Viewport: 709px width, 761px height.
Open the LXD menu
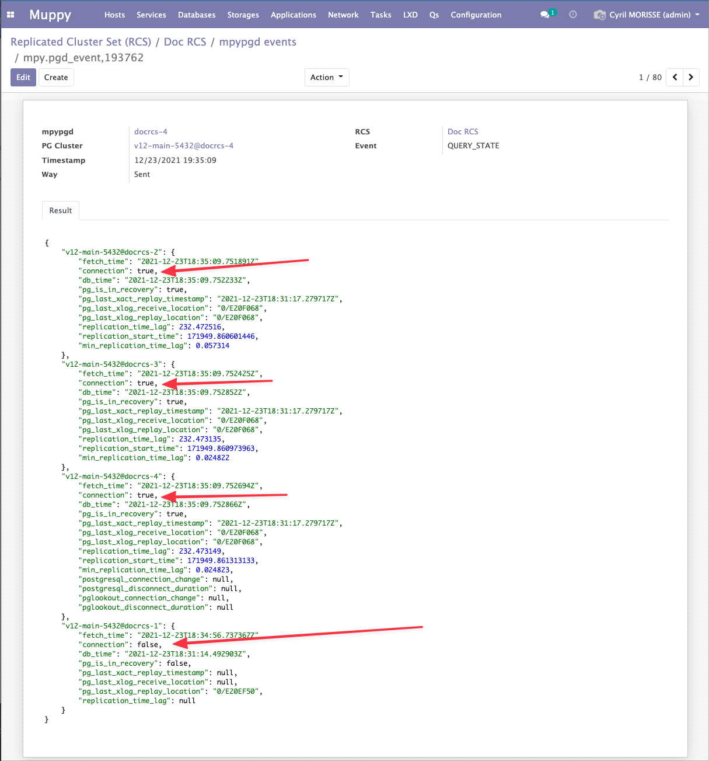tap(411, 15)
